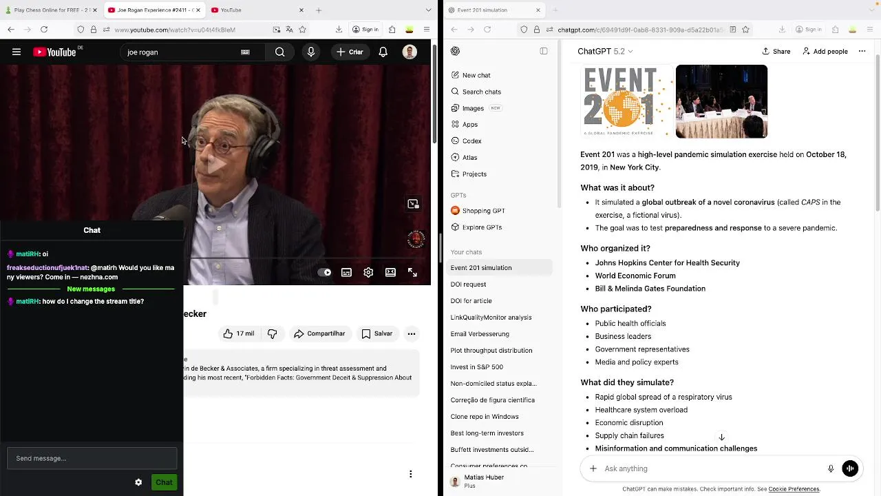List all tabs with the chevron in YouTube window
Screen dimensions: 881x496
click(x=427, y=10)
